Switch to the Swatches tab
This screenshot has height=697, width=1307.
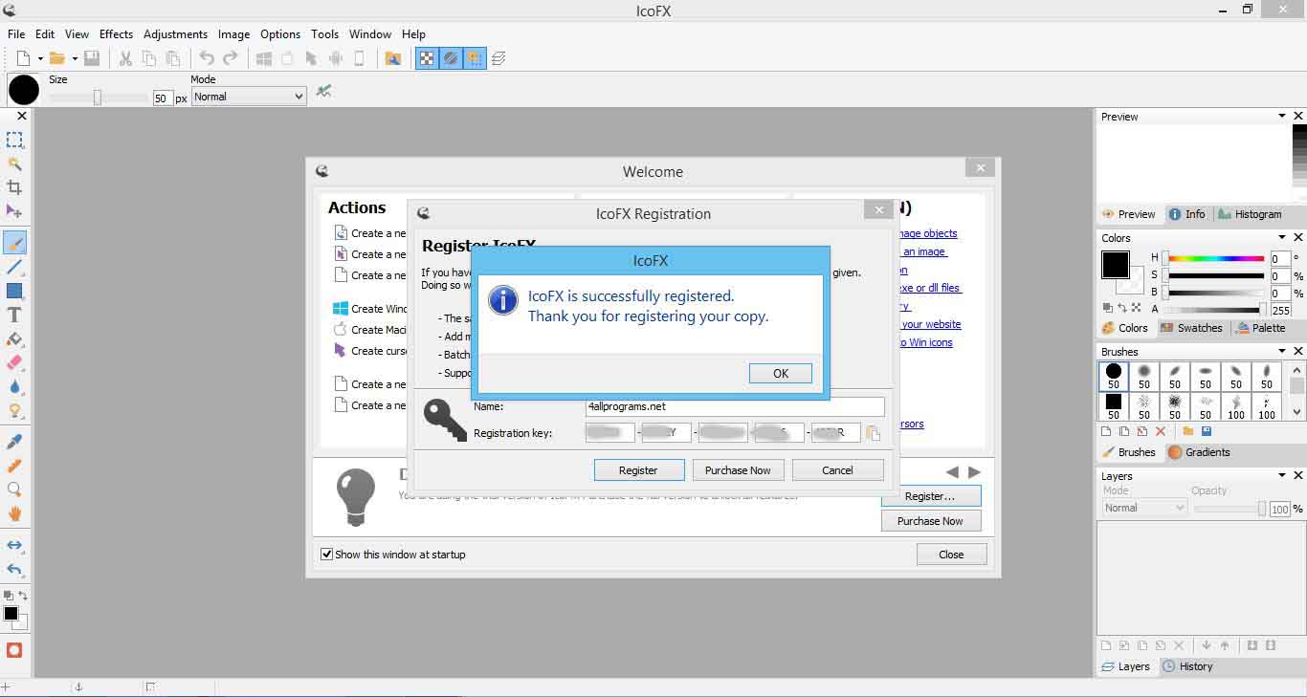pos(1191,328)
